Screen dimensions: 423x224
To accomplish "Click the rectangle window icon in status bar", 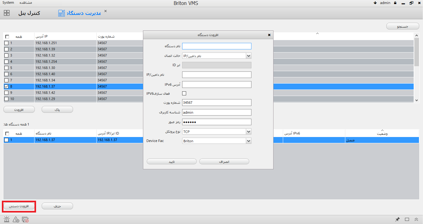I will [407, 219].
